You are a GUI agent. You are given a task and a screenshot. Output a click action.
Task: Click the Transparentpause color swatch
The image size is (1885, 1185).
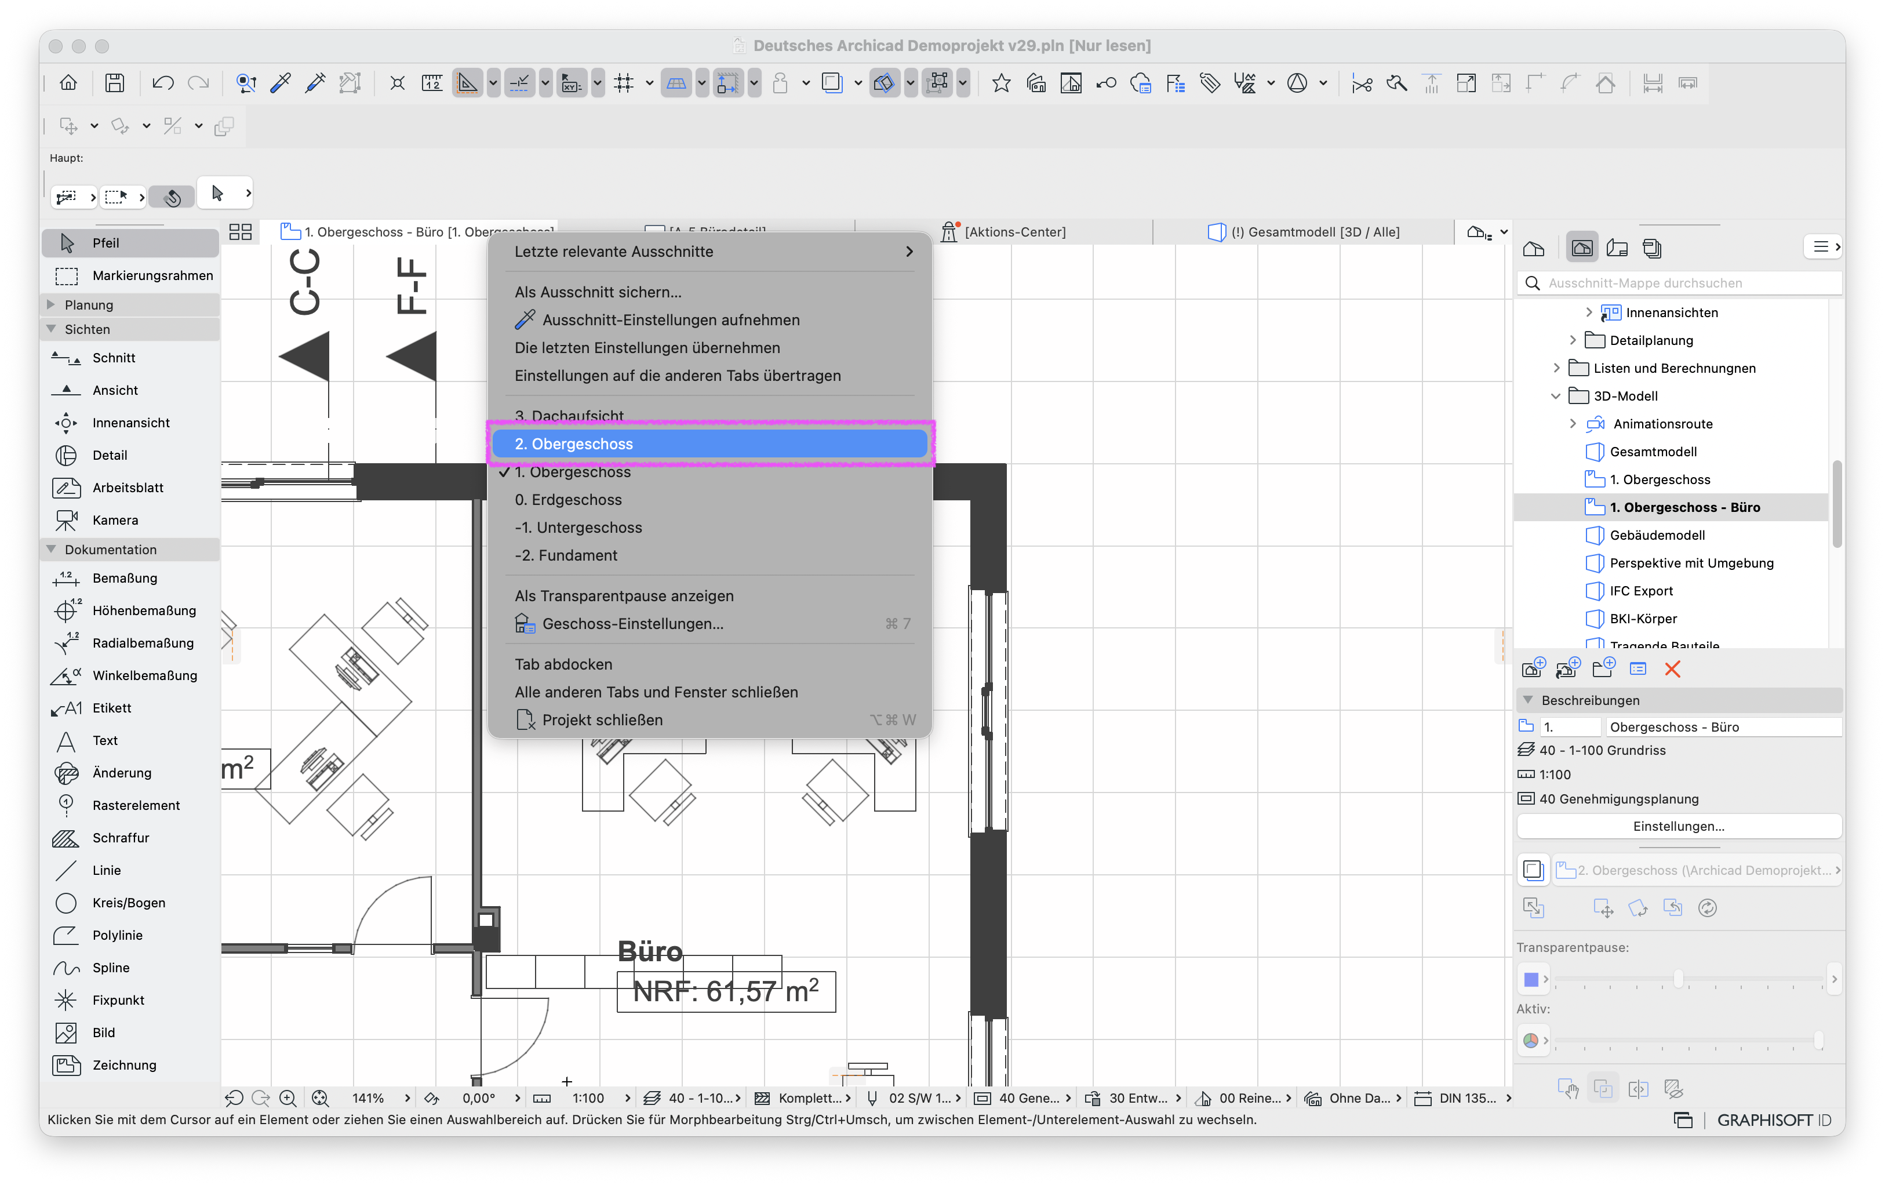[x=1531, y=979]
